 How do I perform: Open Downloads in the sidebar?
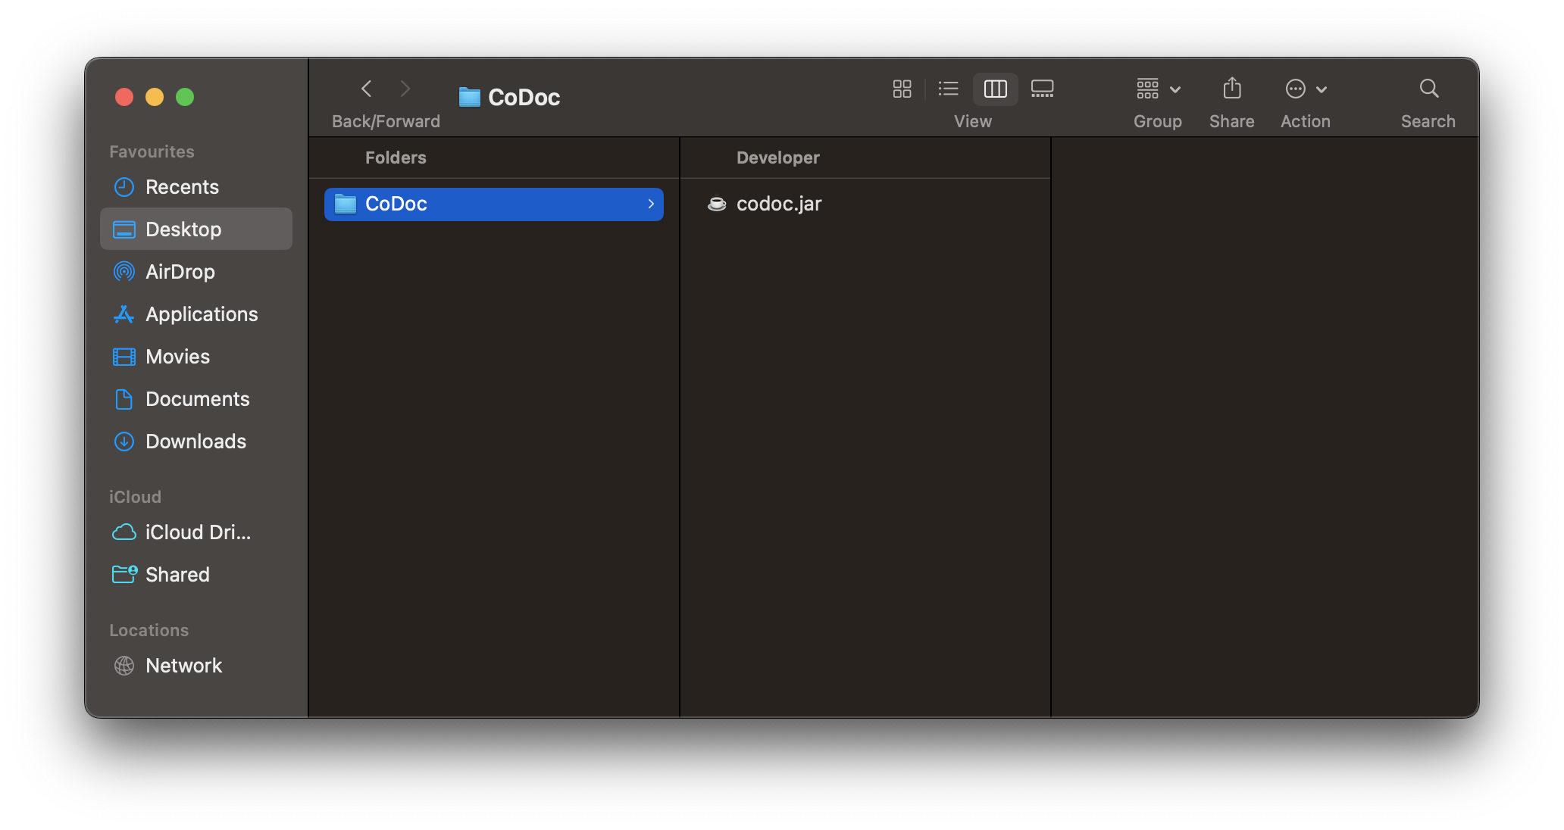point(196,442)
